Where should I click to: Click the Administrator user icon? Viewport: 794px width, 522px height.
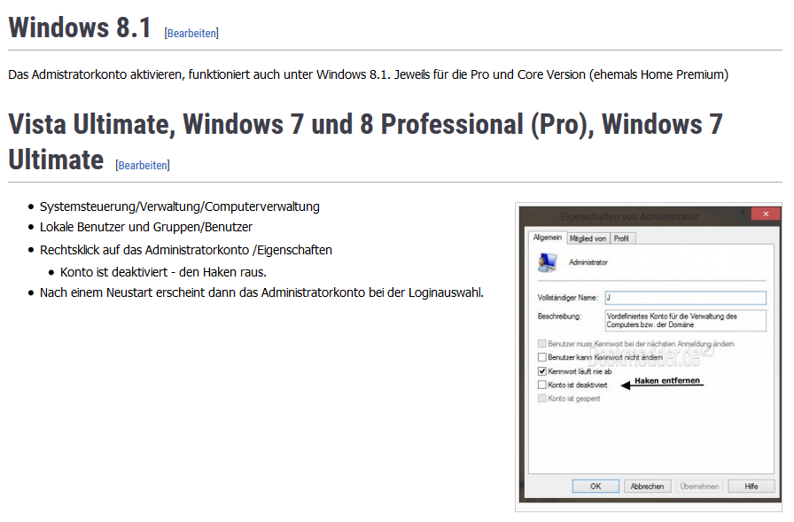click(548, 262)
